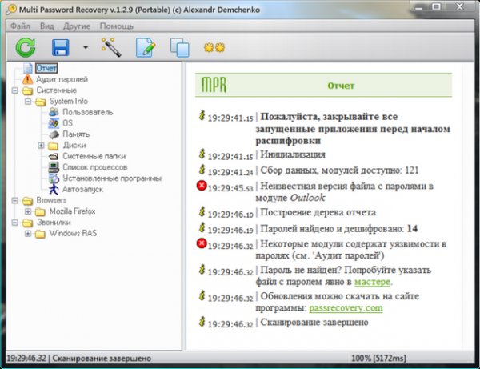Click the folder icon beside Системные папки
480x369 pixels.
click(54, 156)
